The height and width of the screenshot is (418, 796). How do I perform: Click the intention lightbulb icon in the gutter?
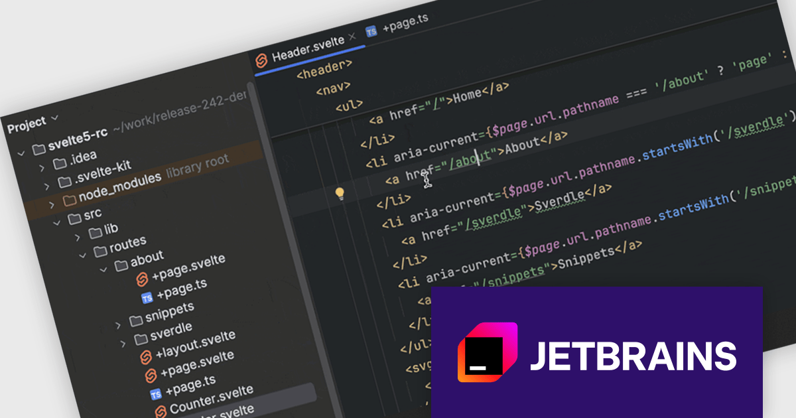point(340,194)
